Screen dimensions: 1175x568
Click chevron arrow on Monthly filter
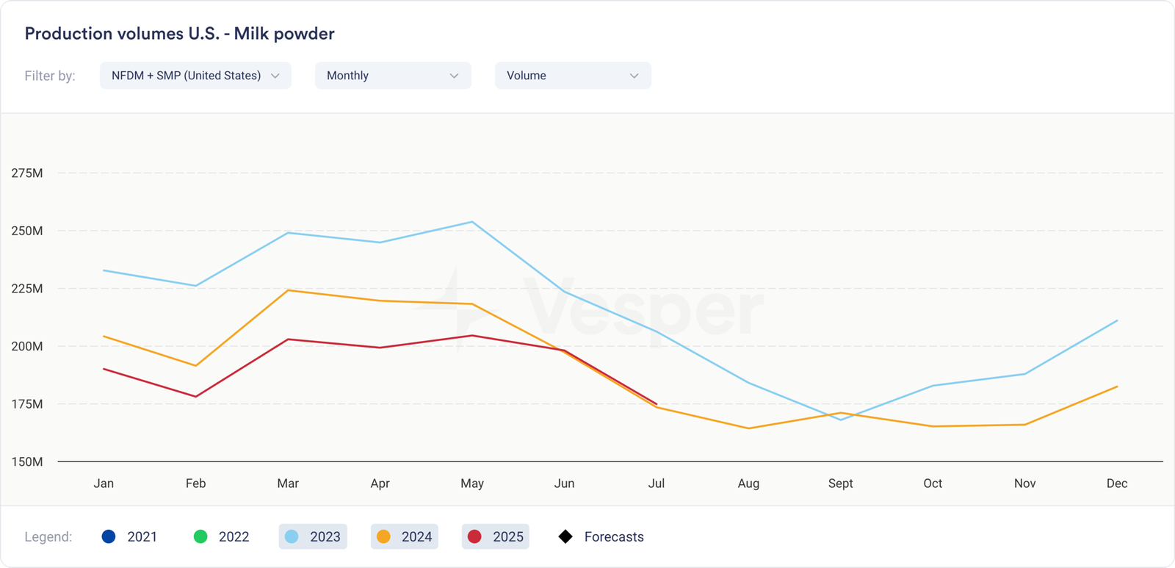pos(454,76)
